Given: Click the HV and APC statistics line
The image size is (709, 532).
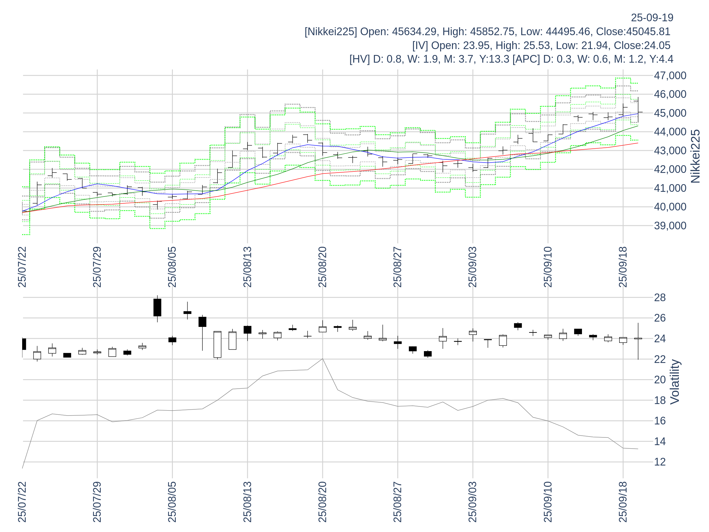Looking at the screenshot, I should pos(511,59).
